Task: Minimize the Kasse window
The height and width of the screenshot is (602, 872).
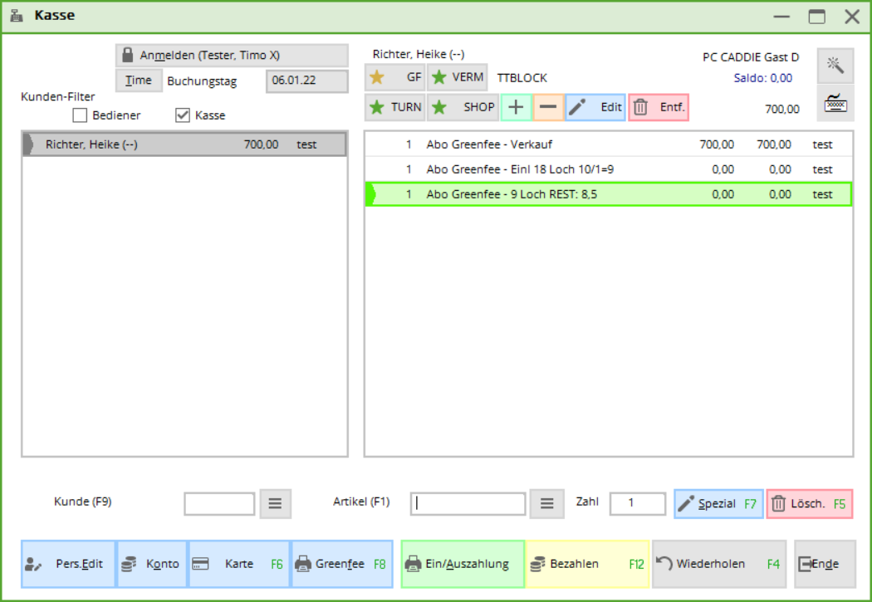Action: point(781,16)
